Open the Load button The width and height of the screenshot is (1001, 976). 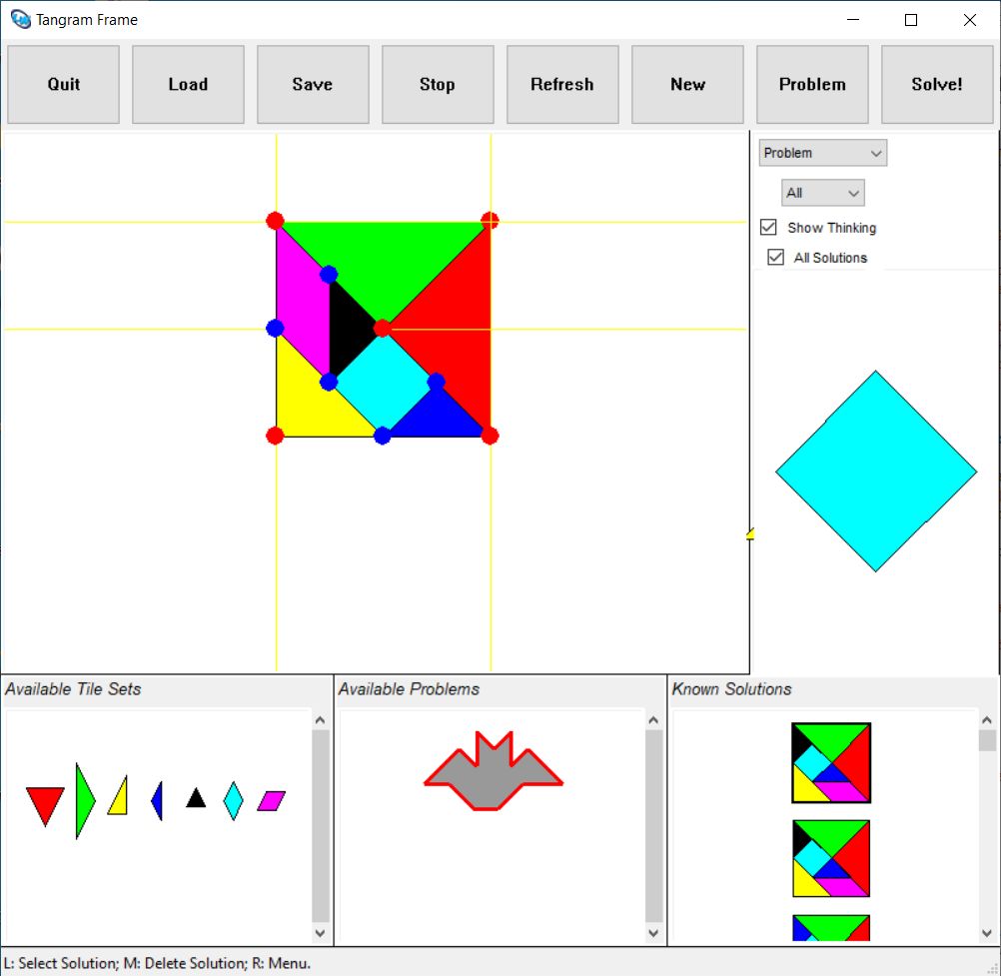[189, 84]
